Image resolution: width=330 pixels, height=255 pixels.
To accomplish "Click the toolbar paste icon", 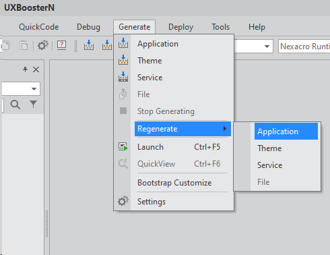I will (x=24, y=45).
